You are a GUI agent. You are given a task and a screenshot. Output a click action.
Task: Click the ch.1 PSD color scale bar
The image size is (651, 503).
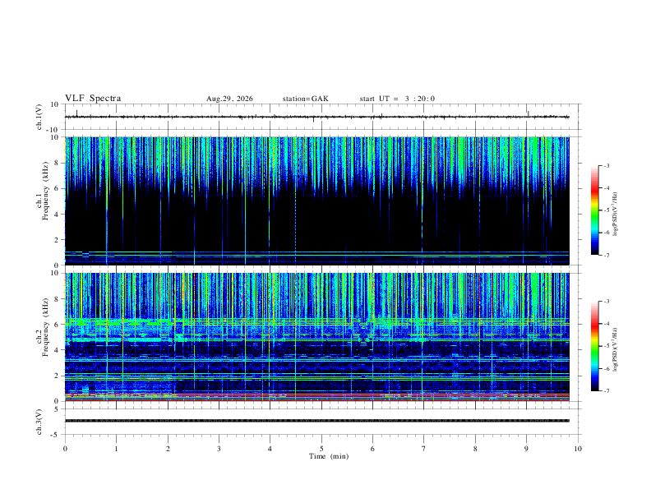point(595,210)
